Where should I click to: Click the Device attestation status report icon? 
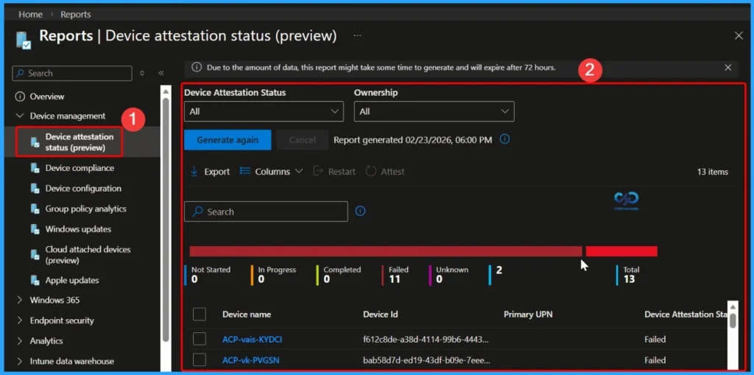(x=35, y=142)
